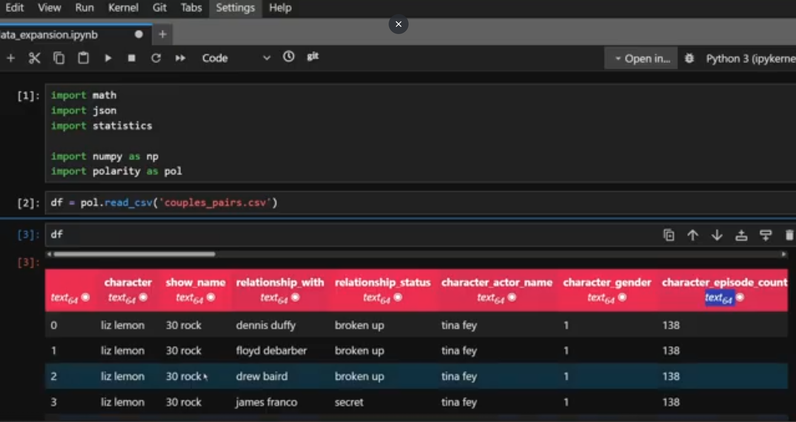Open the cell type Code dropdown

[236, 58]
